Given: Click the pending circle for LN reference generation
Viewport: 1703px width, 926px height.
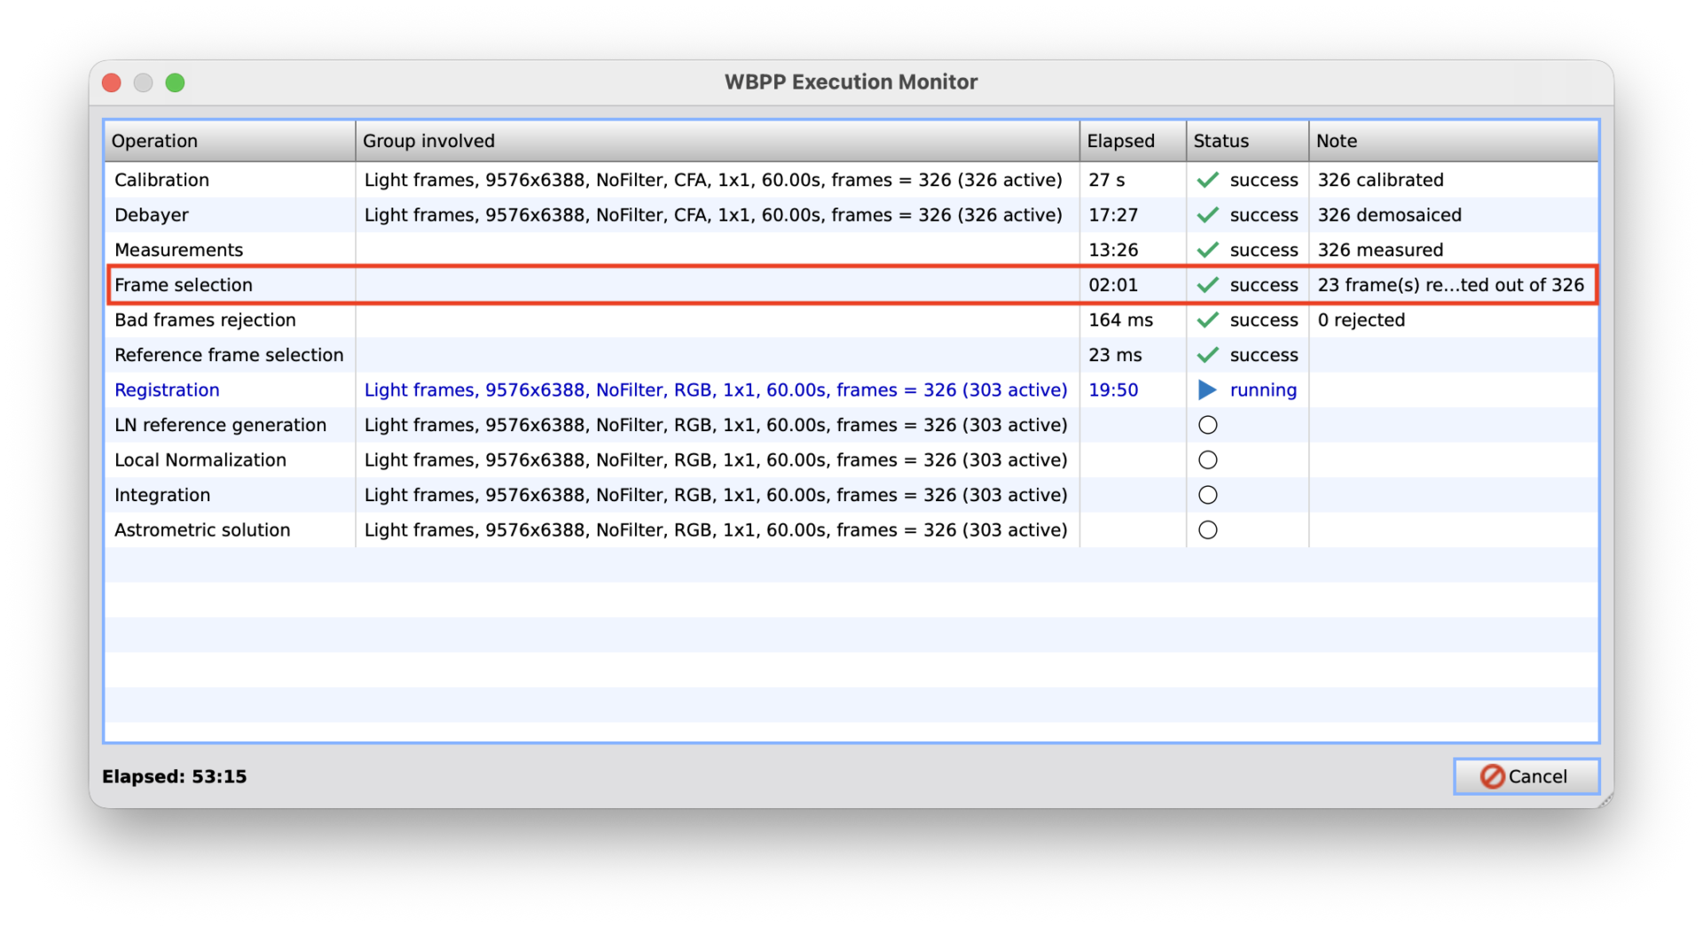Looking at the screenshot, I should tap(1207, 425).
